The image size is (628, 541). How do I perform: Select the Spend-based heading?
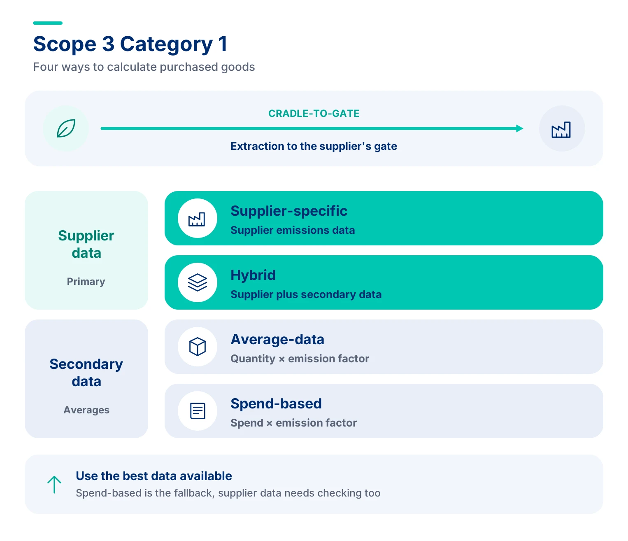pyautogui.click(x=276, y=403)
